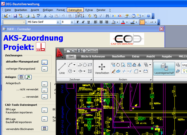Toggle underline text formatting
The width and height of the screenshot is (187, 135).
[88, 22]
